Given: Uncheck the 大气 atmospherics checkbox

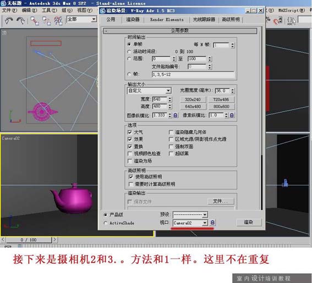Looking at the screenshot, I should (130, 132).
